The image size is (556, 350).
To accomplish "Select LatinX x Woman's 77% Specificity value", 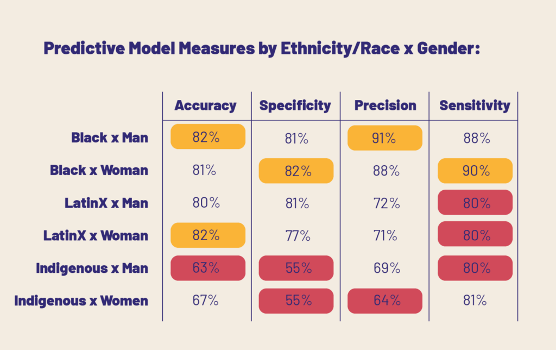I will pyautogui.click(x=296, y=235).
